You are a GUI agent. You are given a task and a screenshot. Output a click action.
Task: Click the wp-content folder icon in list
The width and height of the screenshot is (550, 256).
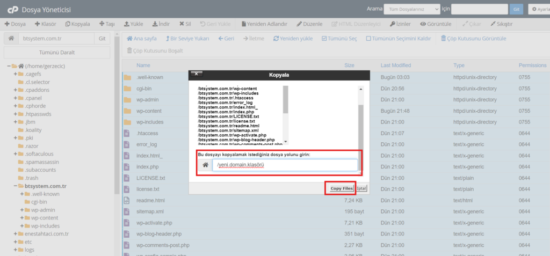pyautogui.click(x=127, y=111)
